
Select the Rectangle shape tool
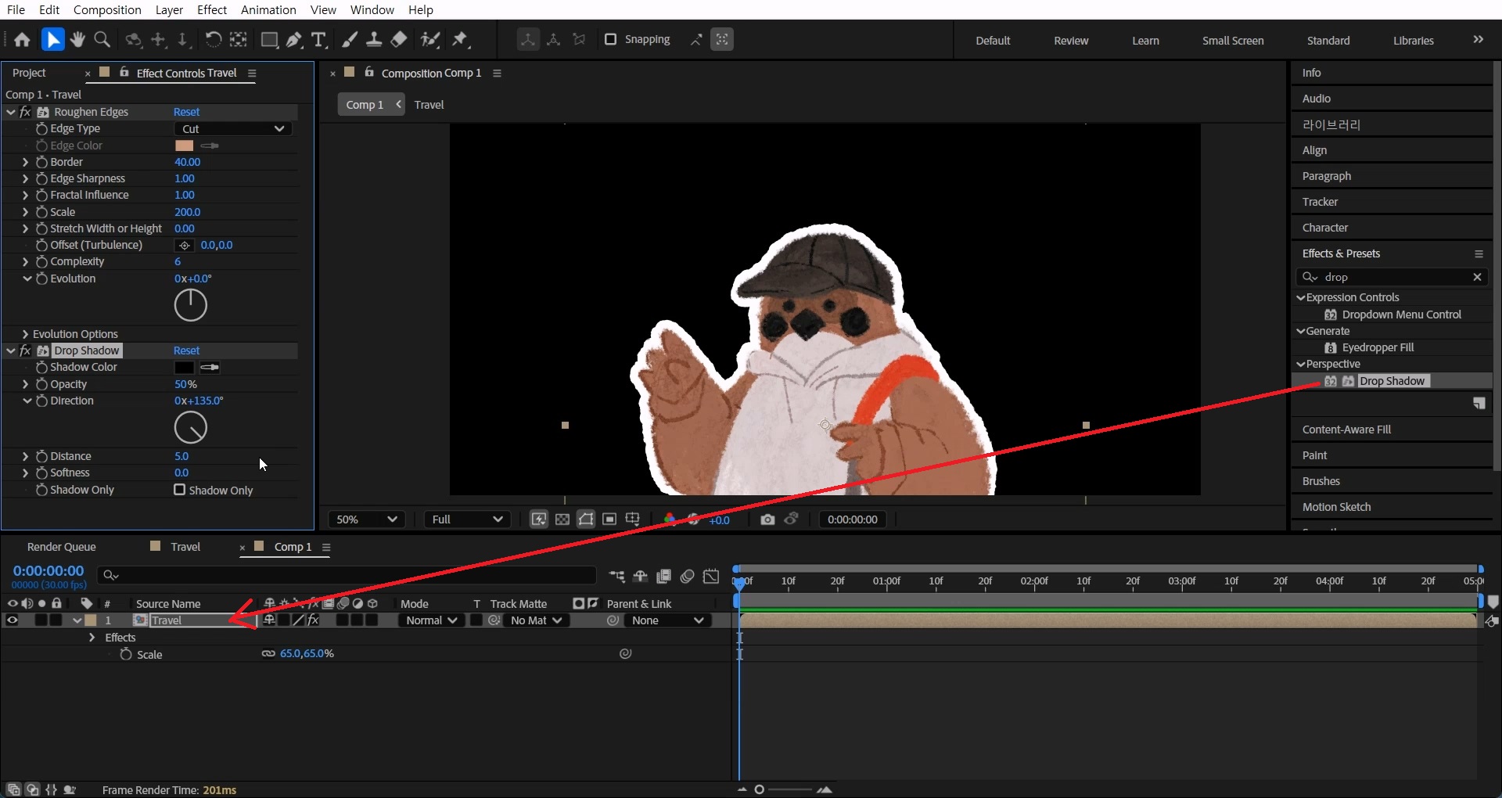pyautogui.click(x=270, y=40)
